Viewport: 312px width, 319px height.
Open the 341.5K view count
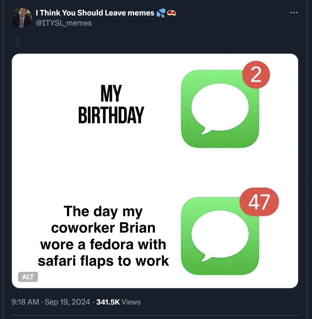[x=108, y=302]
